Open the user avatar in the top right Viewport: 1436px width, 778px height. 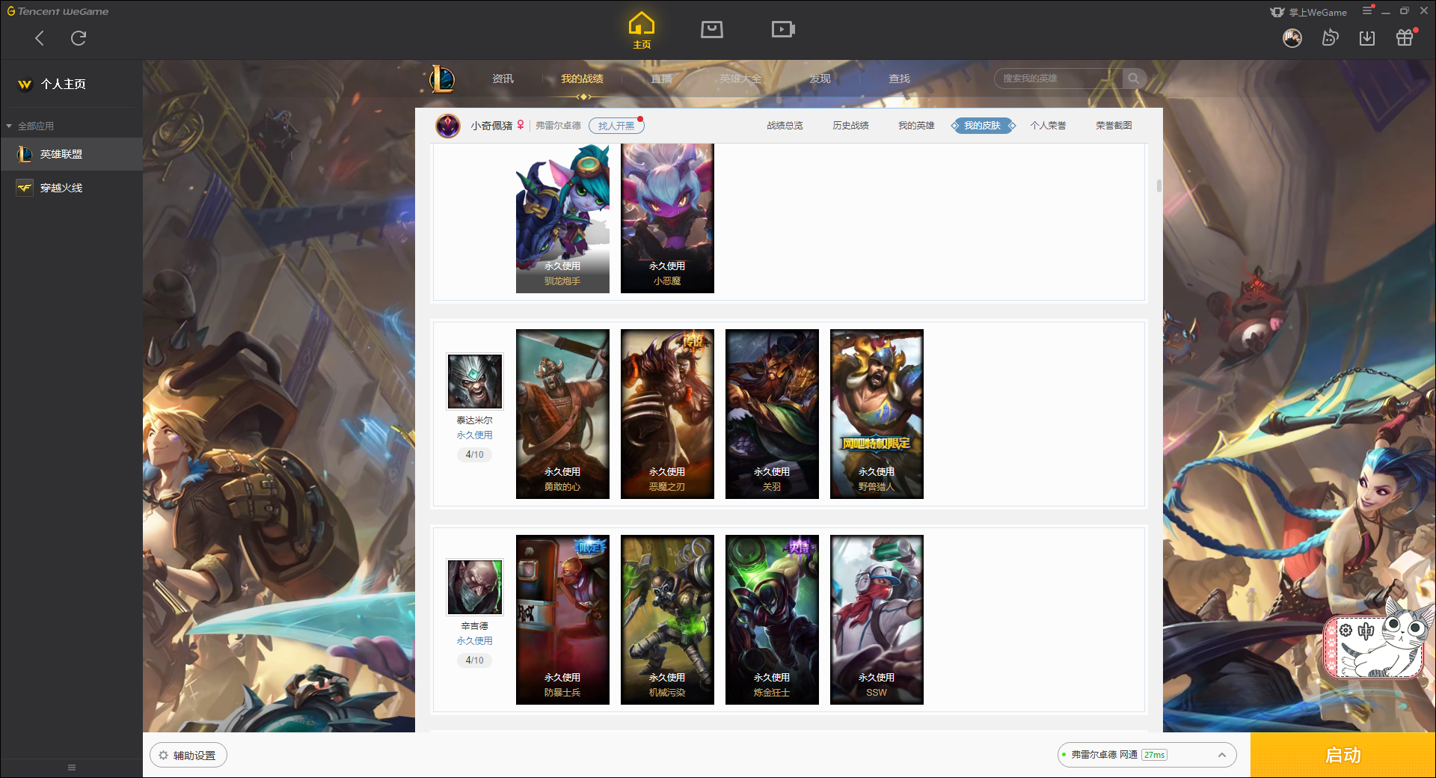click(1292, 37)
